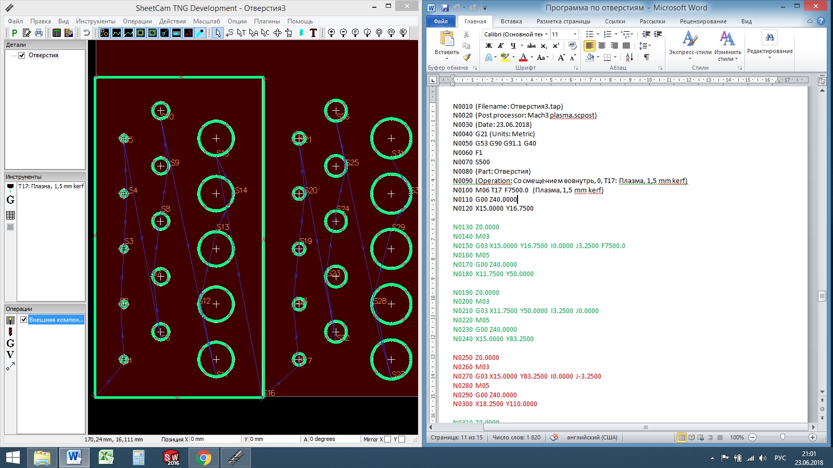The height and width of the screenshot is (468, 833).
Task: Click the Grow Font icon in Word
Action: pos(561,57)
